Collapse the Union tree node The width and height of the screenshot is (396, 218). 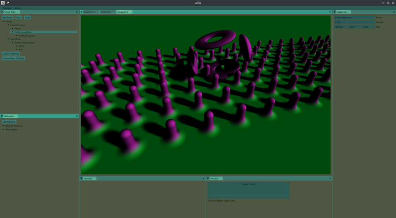point(4,21)
